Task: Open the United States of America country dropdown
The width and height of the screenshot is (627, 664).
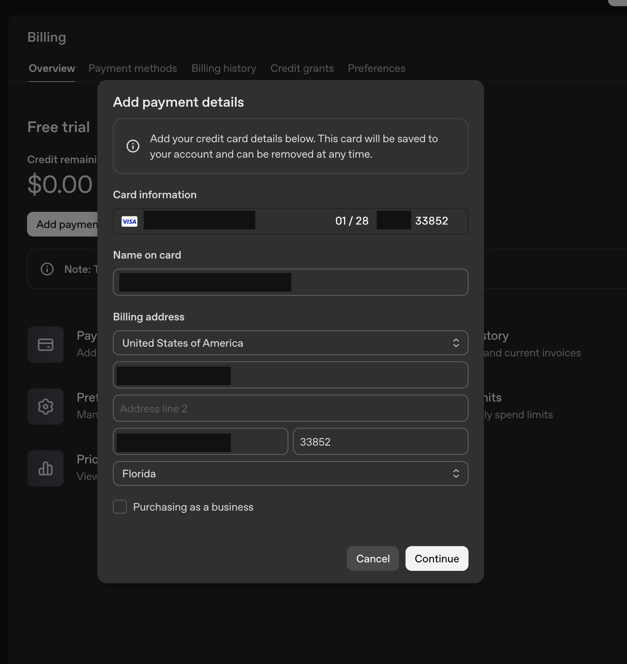Action: [x=290, y=343]
